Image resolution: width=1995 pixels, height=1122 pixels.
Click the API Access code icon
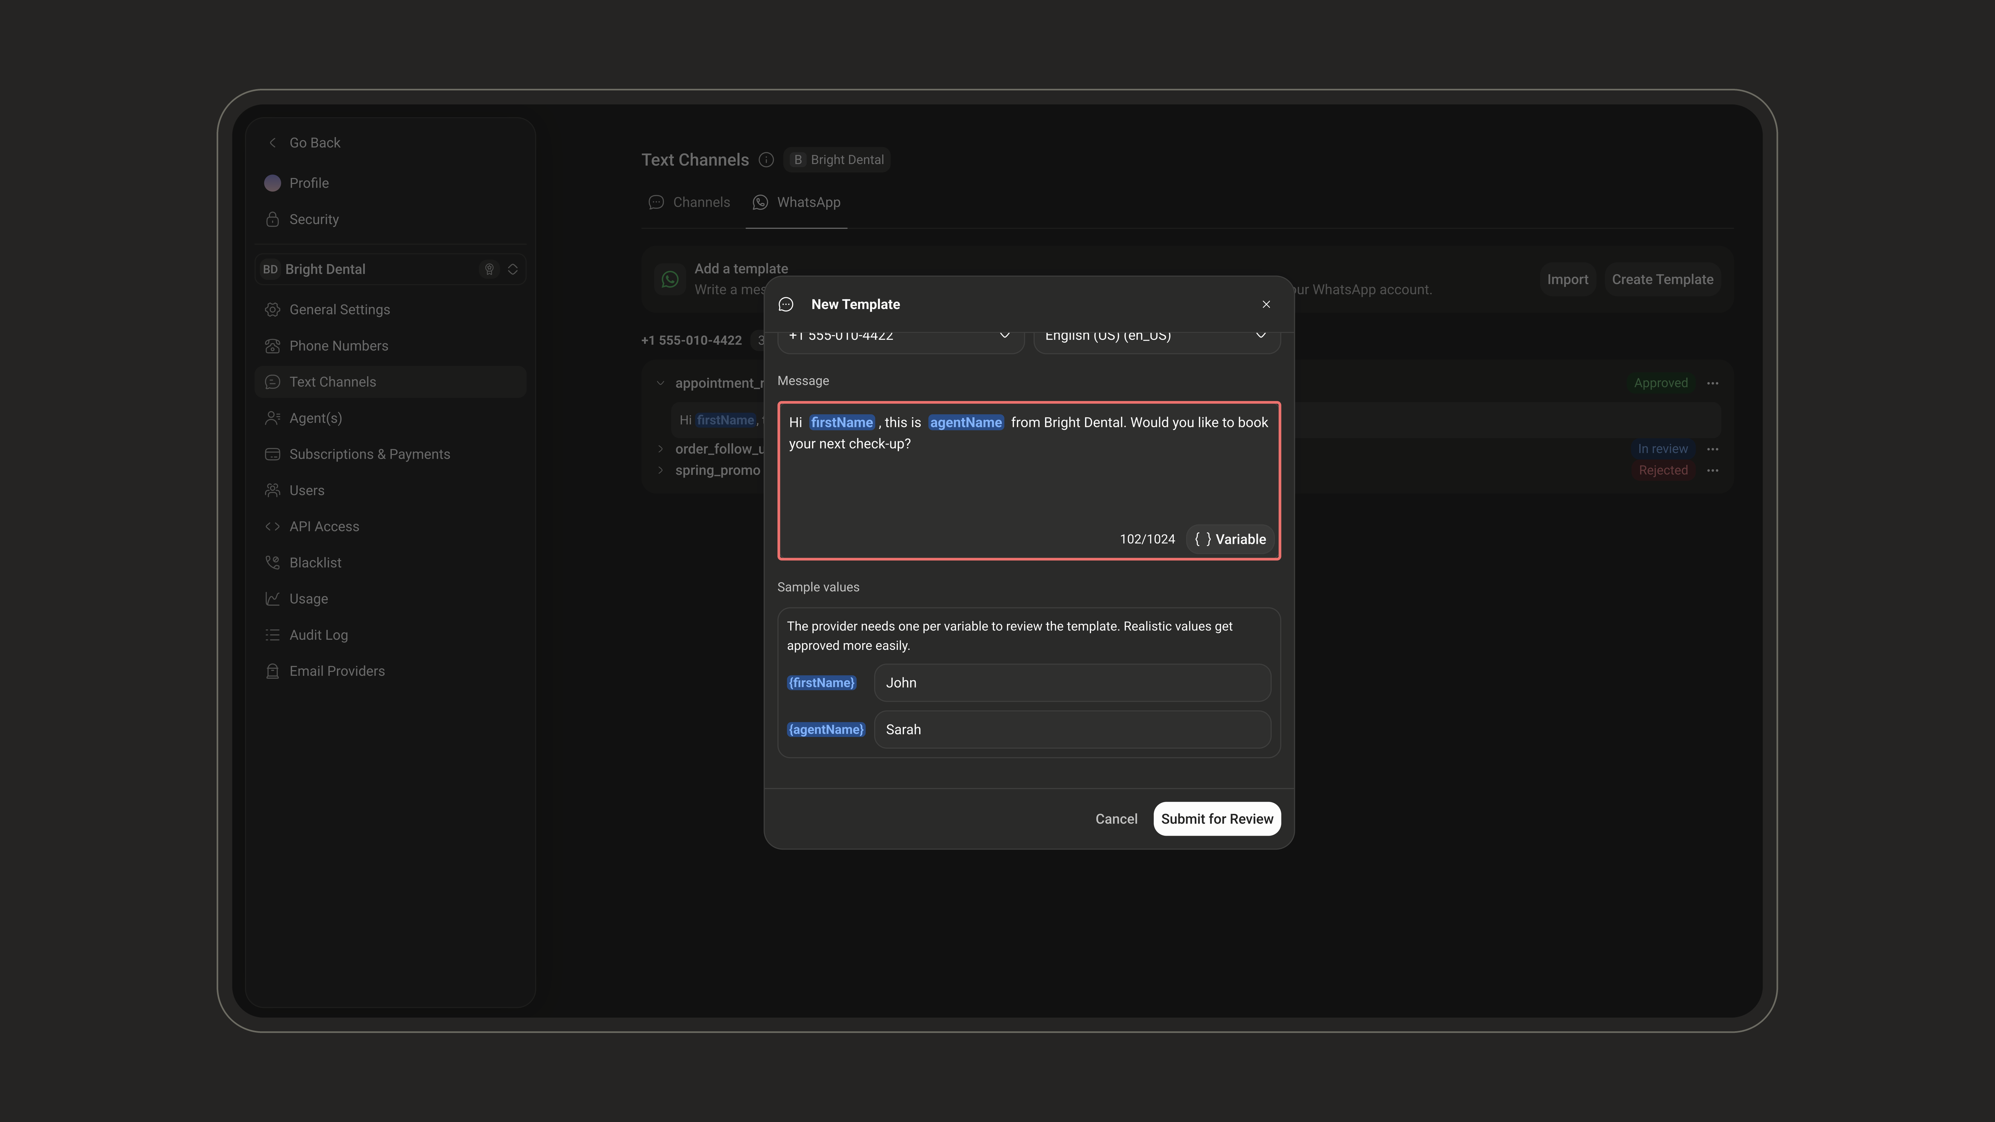[x=272, y=527]
